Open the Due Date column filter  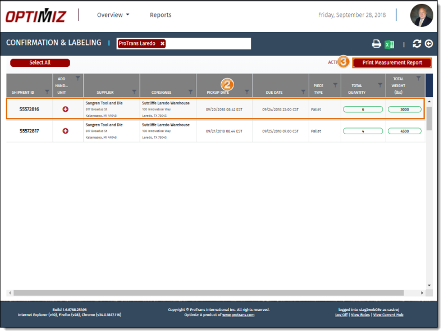303,92
